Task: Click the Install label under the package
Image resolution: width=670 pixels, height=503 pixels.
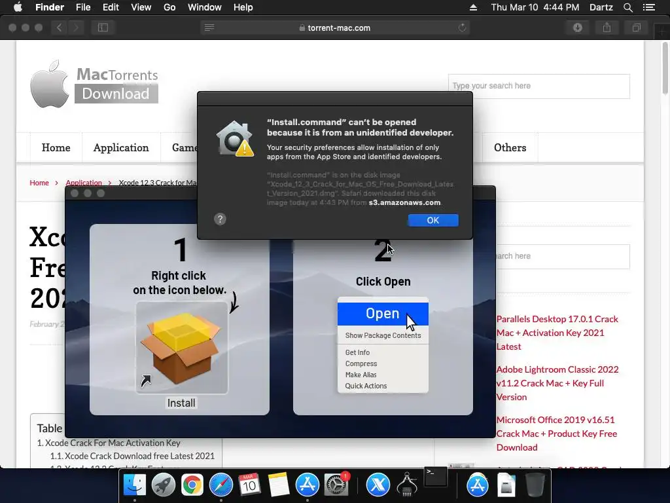Action: click(x=181, y=403)
